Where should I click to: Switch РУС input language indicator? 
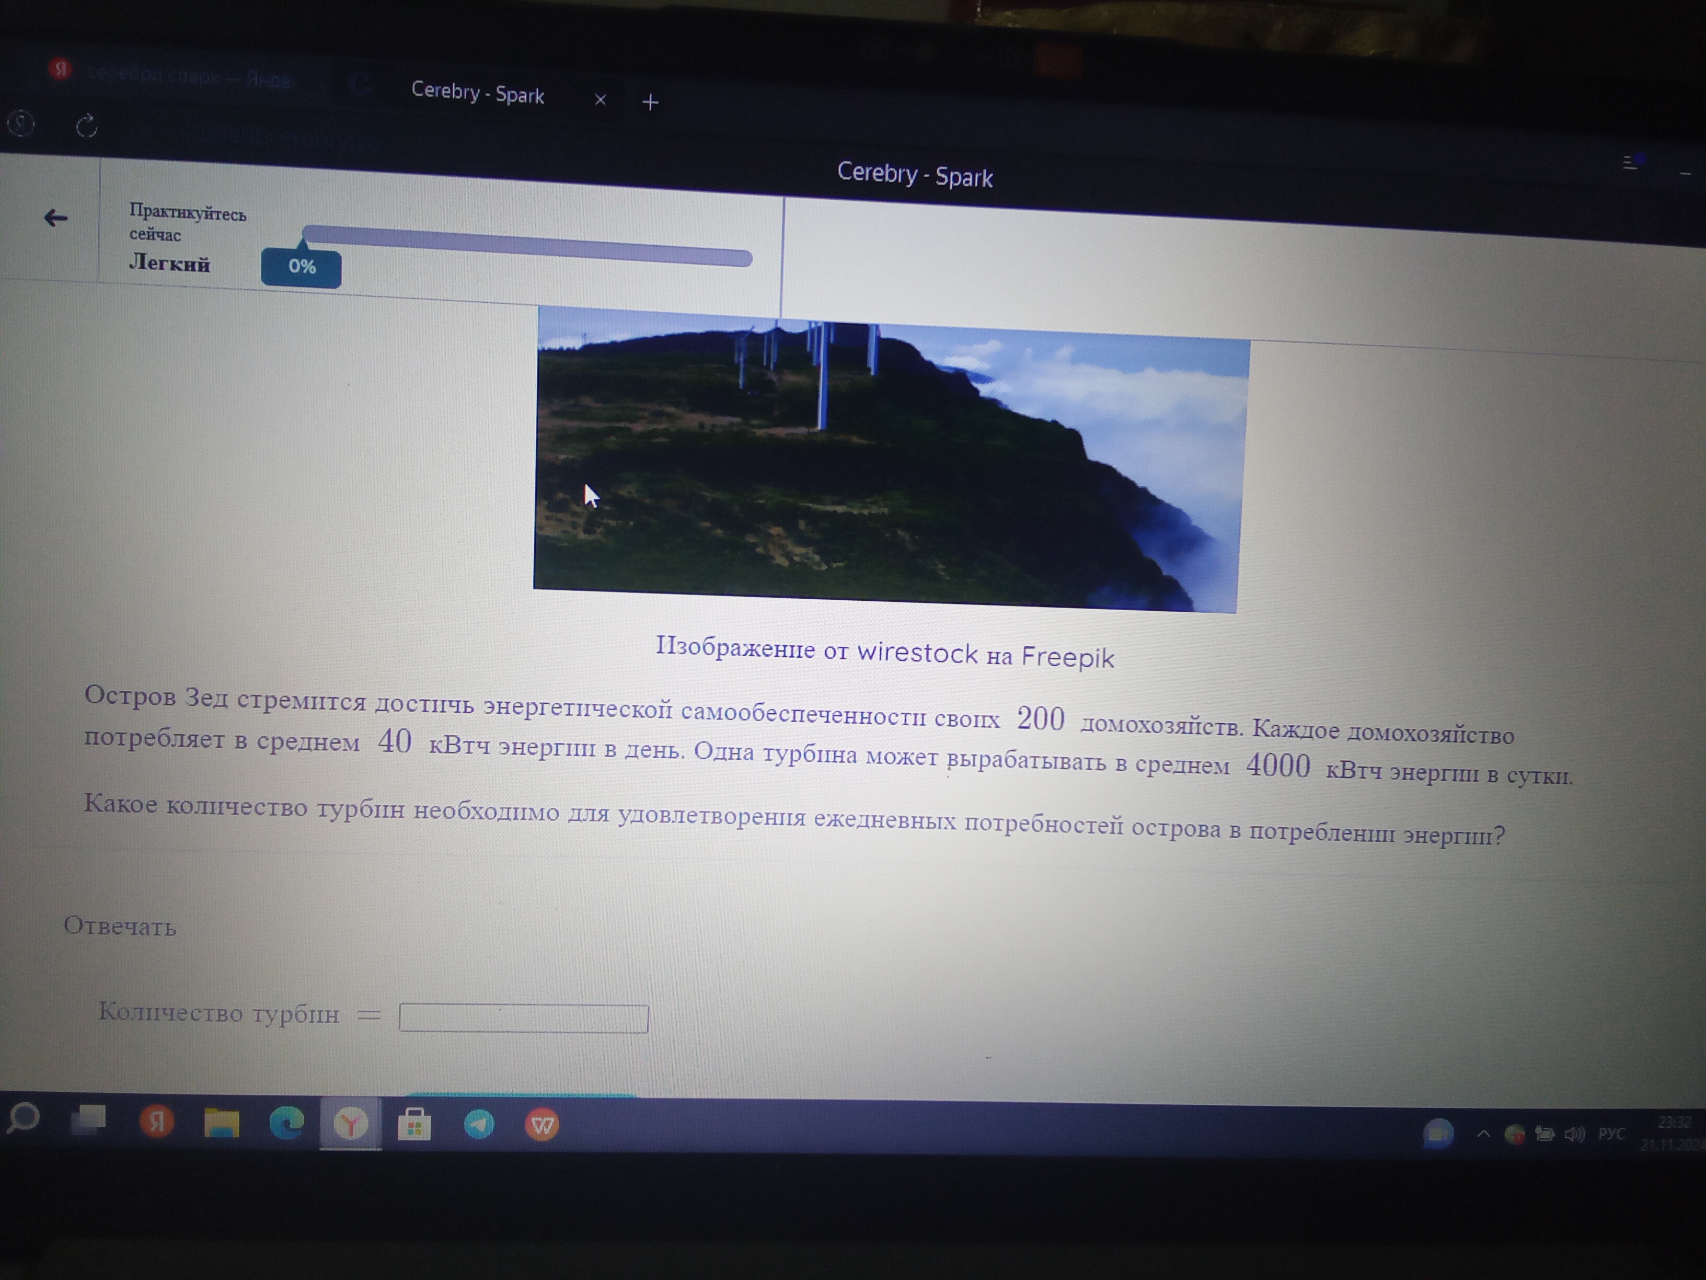(x=1611, y=1134)
